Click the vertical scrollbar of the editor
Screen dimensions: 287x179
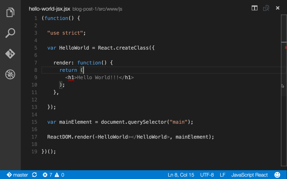[284, 90]
